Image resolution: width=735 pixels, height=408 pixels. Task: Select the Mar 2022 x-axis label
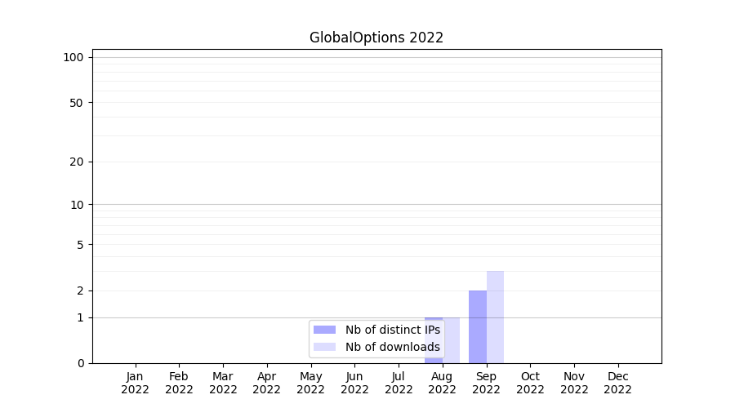click(x=223, y=383)
